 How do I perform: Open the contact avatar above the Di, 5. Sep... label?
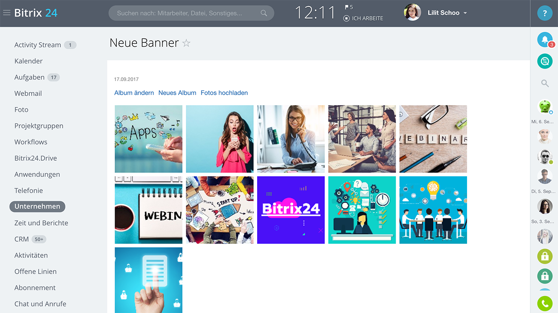pyautogui.click(x=545, y=176)
